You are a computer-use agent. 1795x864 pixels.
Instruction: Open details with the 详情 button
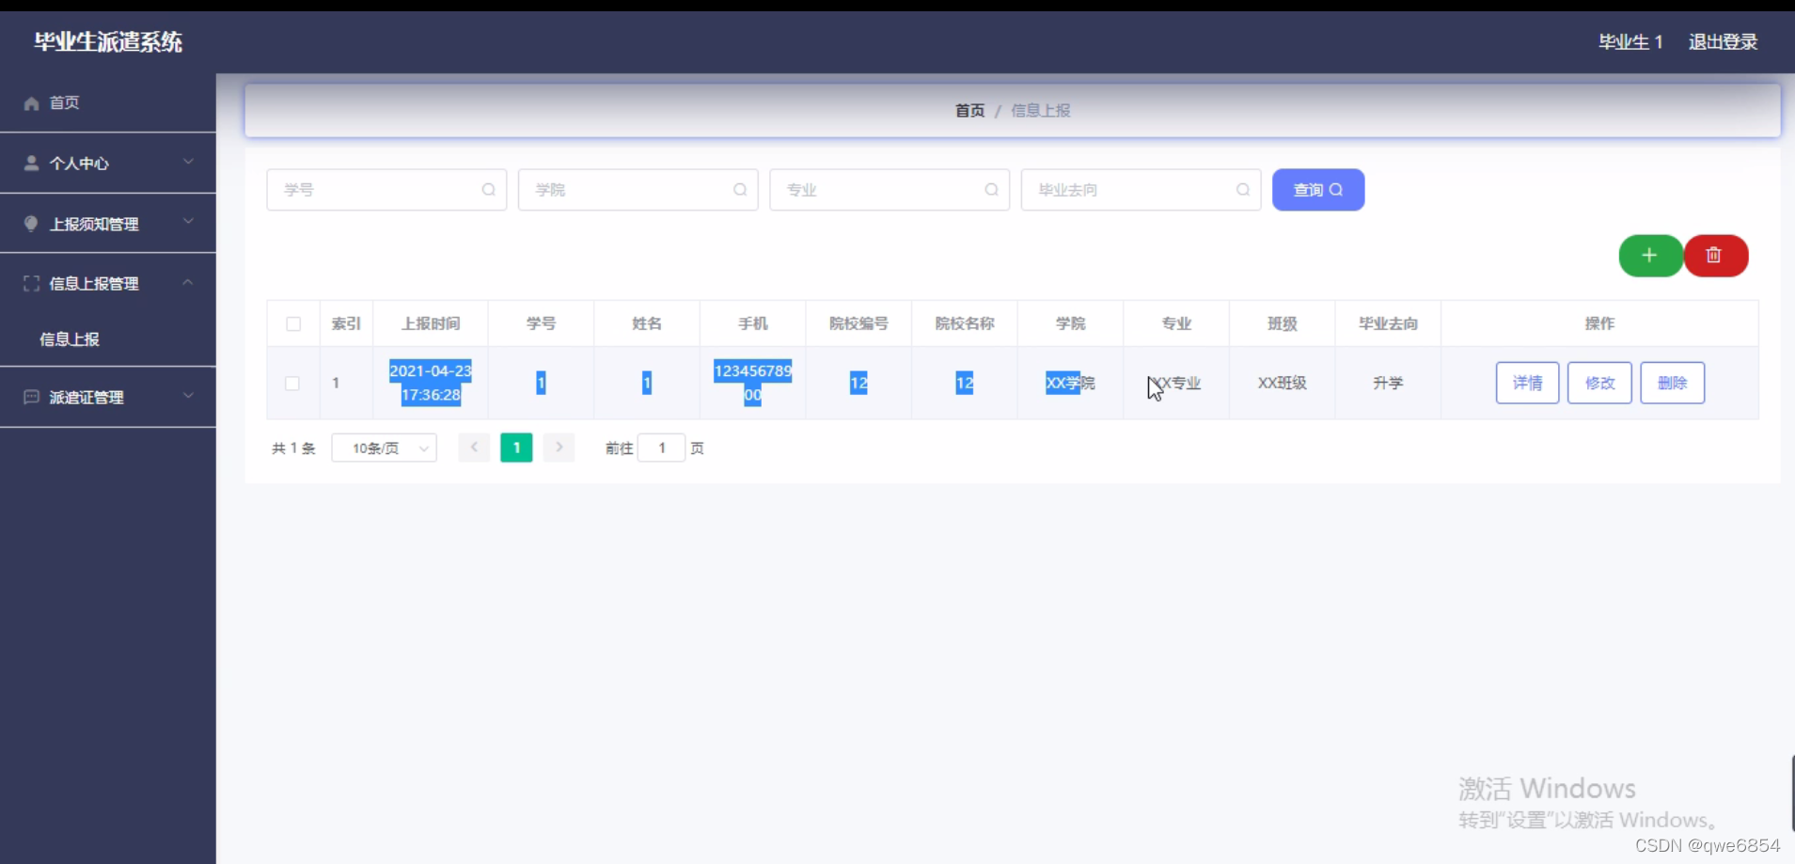pyautogui.click(x=1526, y=383)
